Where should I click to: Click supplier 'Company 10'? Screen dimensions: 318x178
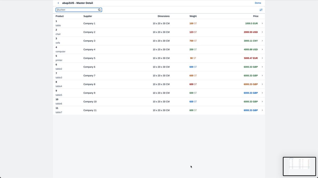tap(90, 102)
